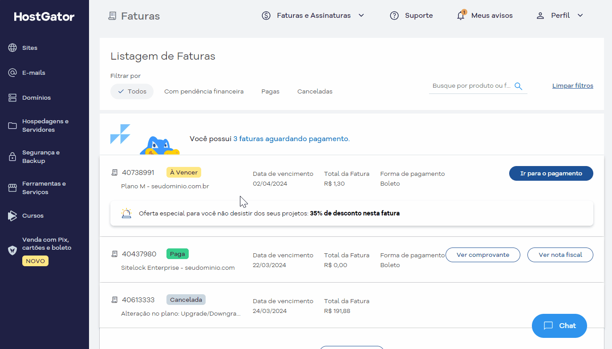Click Ir para o pagamento button
Viewport: 612px width, 349px height.
[x=551, y=174]
